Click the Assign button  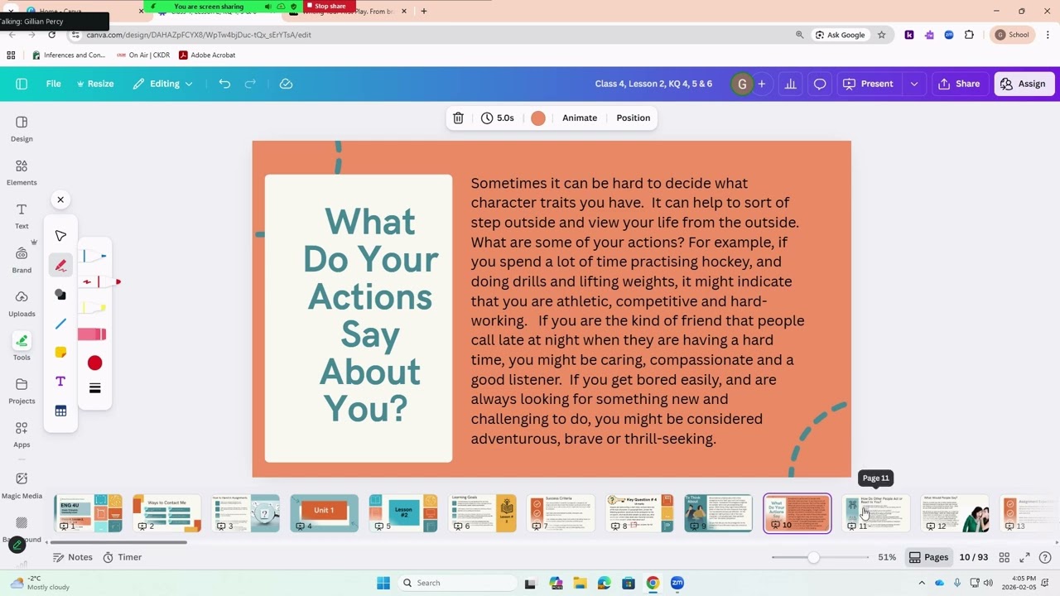tap(1024, 84)
